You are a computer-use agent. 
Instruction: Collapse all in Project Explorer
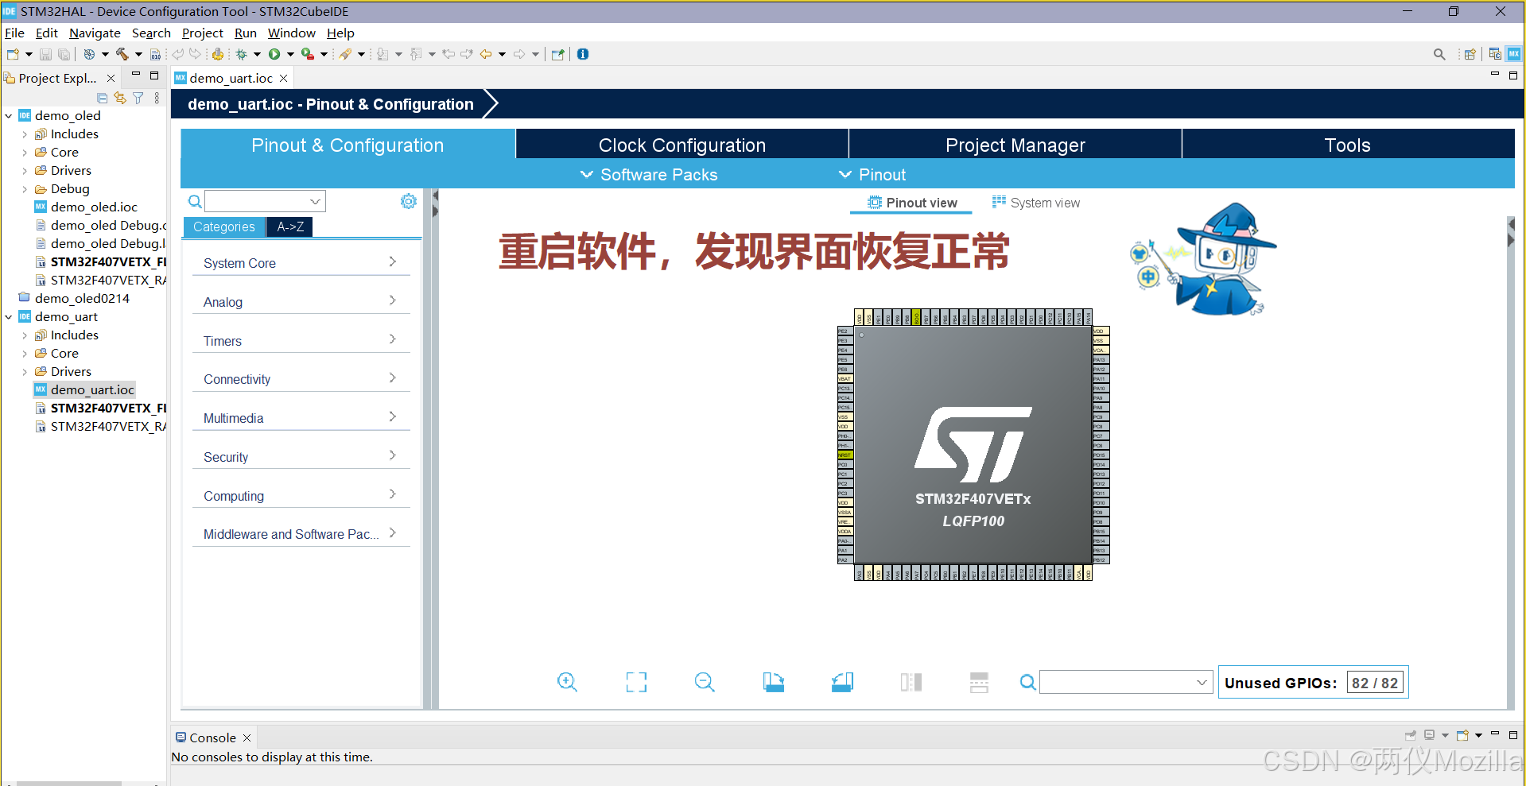pyautogui.click(x=102, y=98)
